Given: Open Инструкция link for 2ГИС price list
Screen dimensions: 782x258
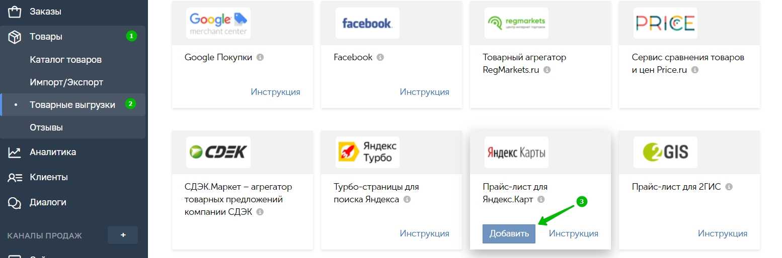Looking at the screenshot, I should point(722,233).
